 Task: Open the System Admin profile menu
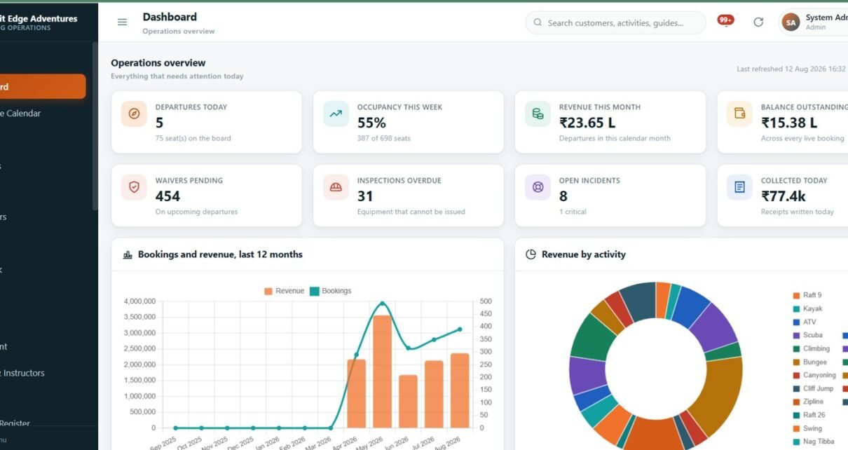814,22
